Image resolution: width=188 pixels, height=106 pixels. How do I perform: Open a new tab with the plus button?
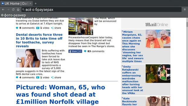click(x=36, y=4)
